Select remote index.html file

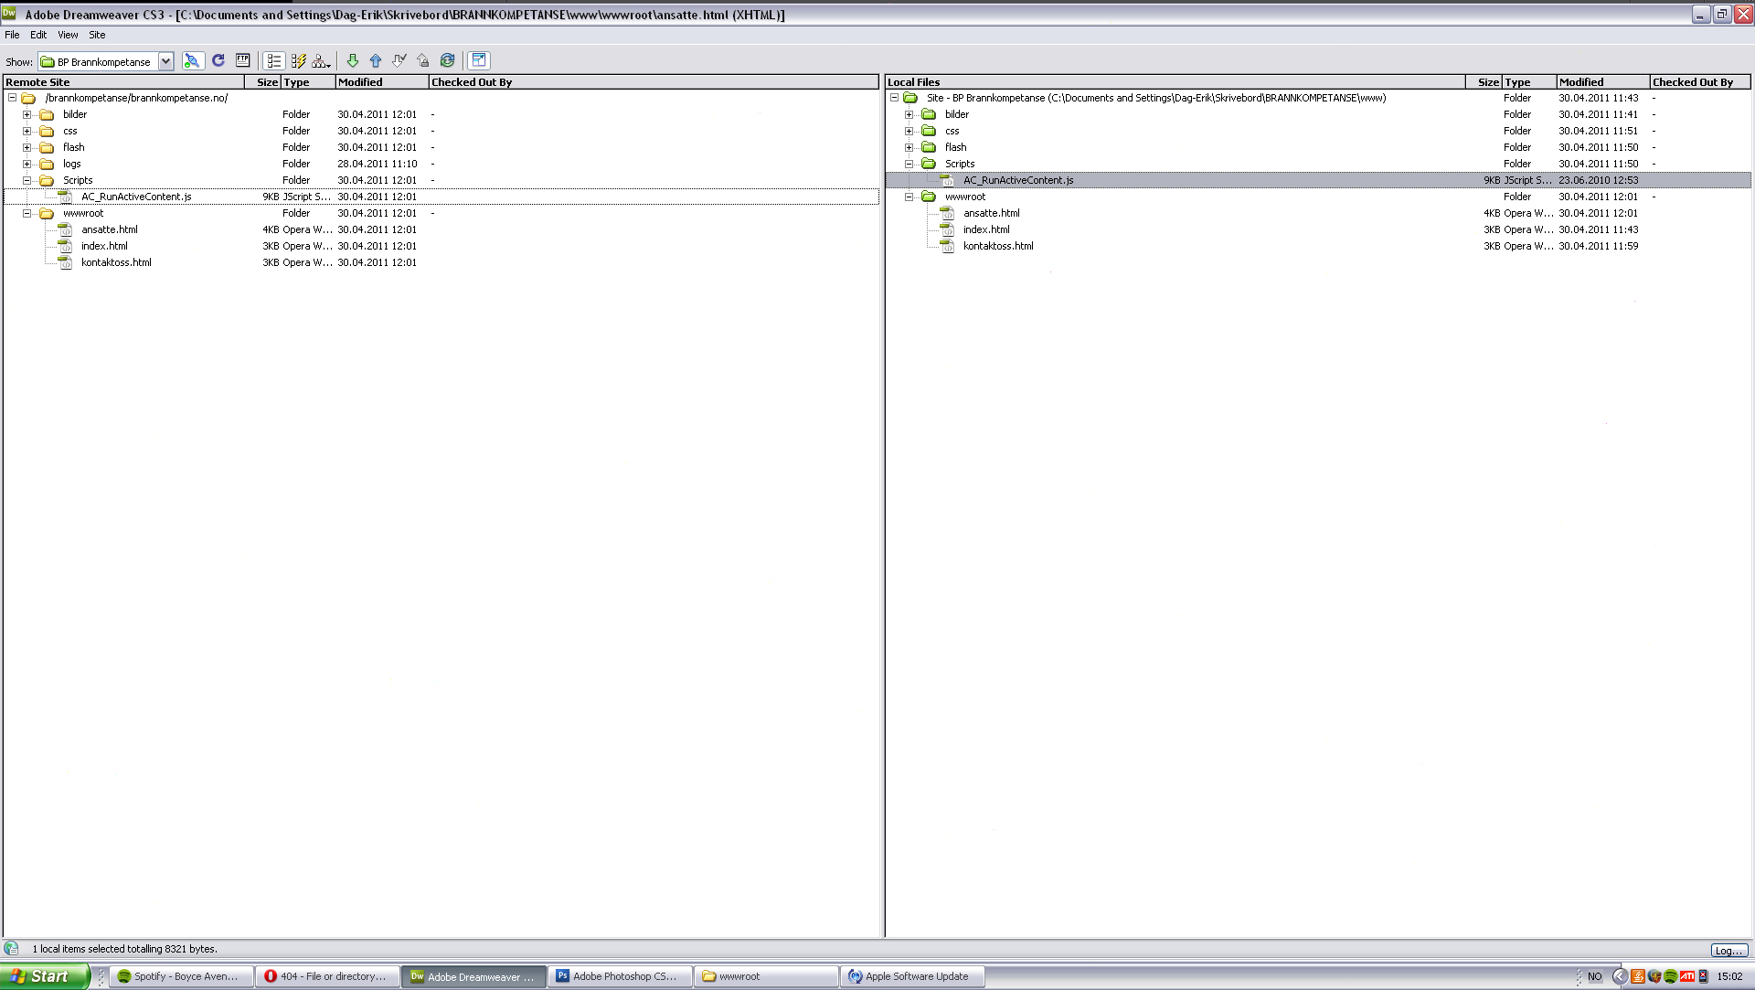coord(441,246)
